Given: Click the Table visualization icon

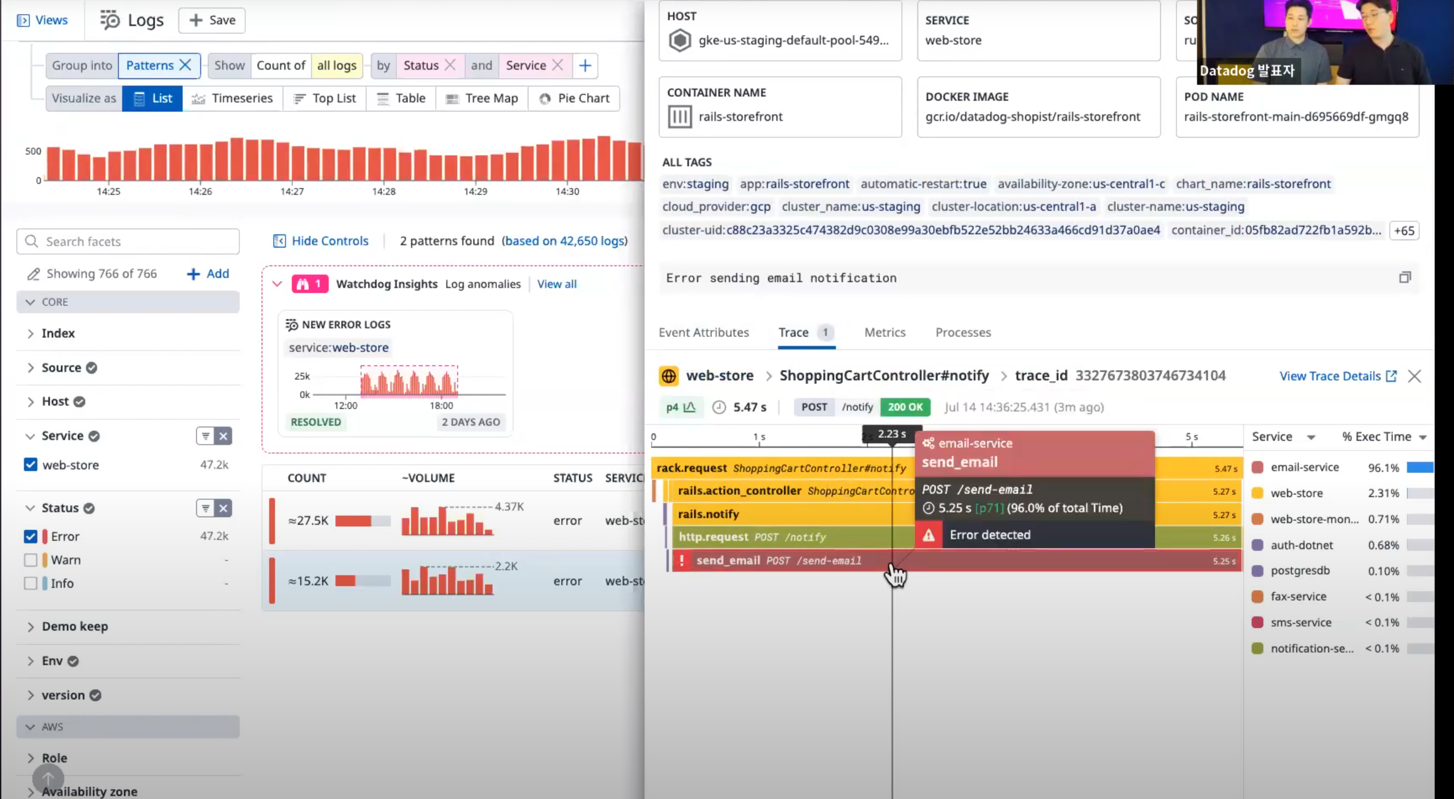Looking at the screenshot, I should pyautogui.click(x=382, y=99).
